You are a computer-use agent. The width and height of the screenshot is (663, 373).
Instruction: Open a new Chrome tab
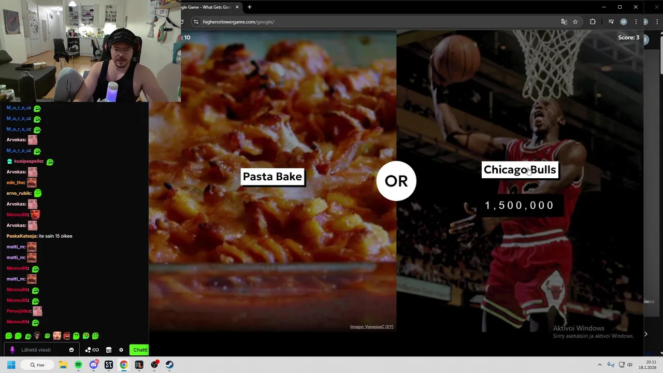249,7
